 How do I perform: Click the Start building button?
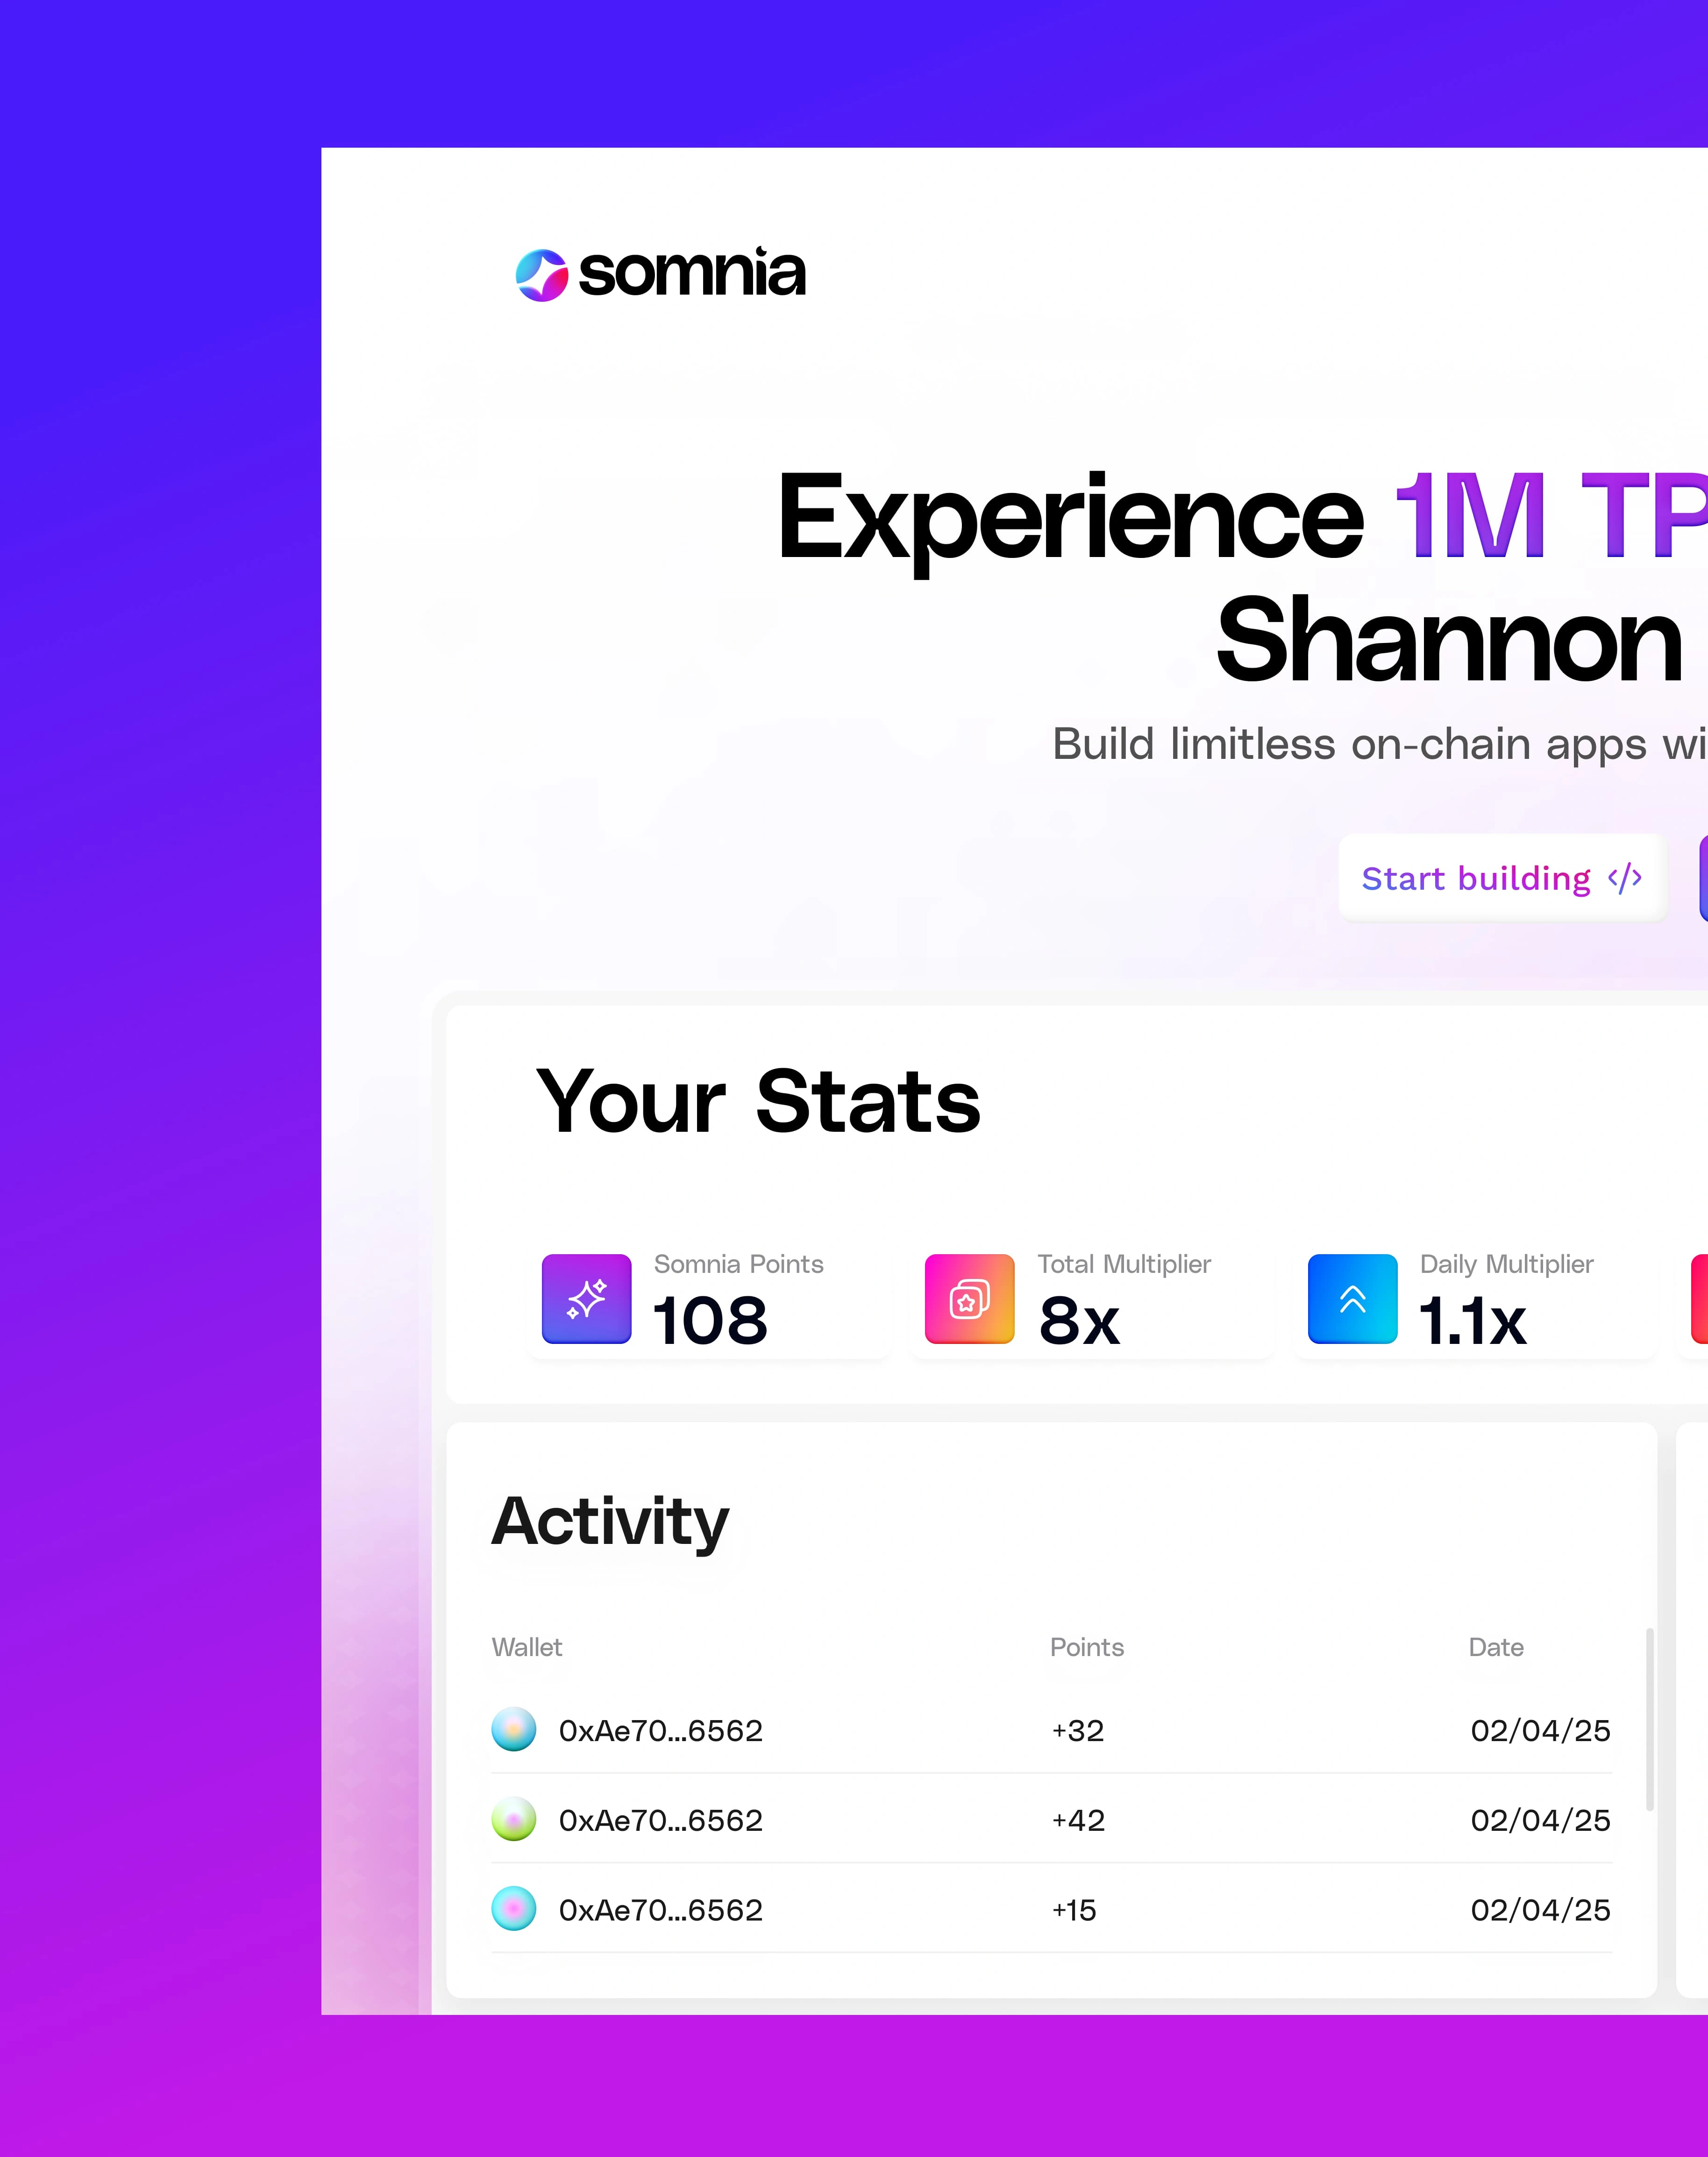point(1502,878)
